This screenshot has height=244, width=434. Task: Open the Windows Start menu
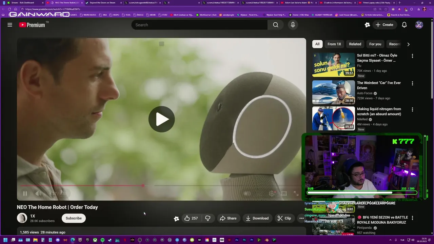5,240
